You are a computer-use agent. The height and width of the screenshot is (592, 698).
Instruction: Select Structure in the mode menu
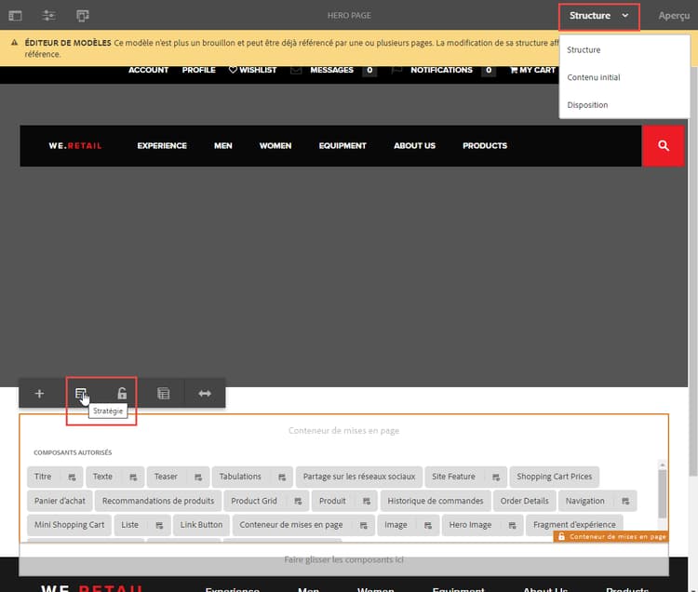tap(584, 50)
